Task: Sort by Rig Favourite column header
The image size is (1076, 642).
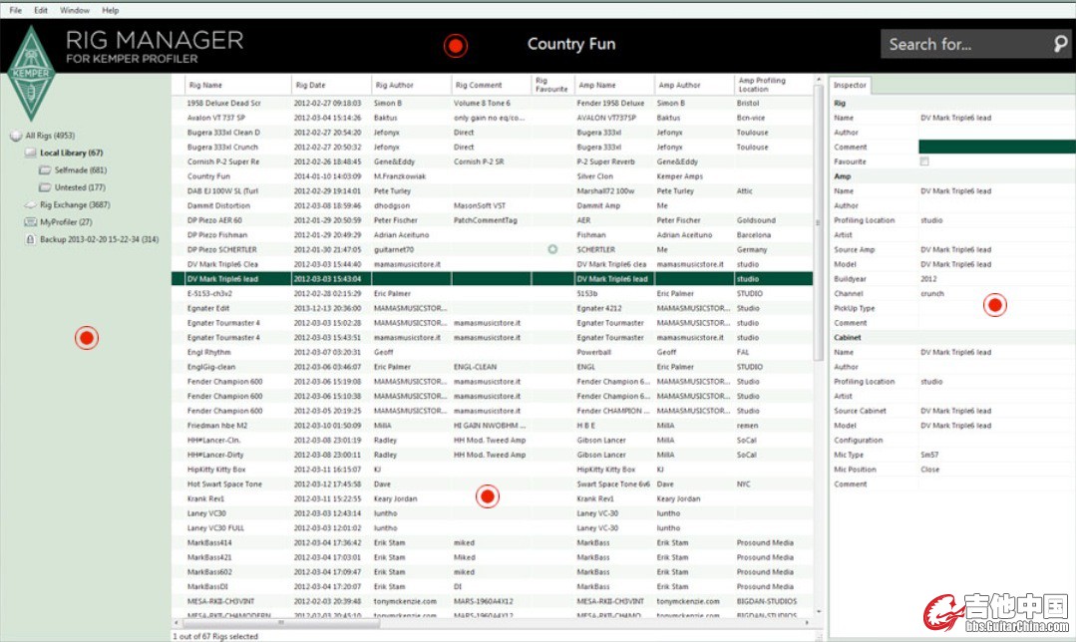Action: tap(551, 85)
